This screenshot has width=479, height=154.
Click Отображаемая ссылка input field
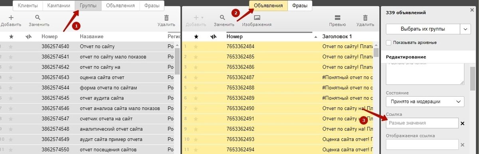[422, 144]
